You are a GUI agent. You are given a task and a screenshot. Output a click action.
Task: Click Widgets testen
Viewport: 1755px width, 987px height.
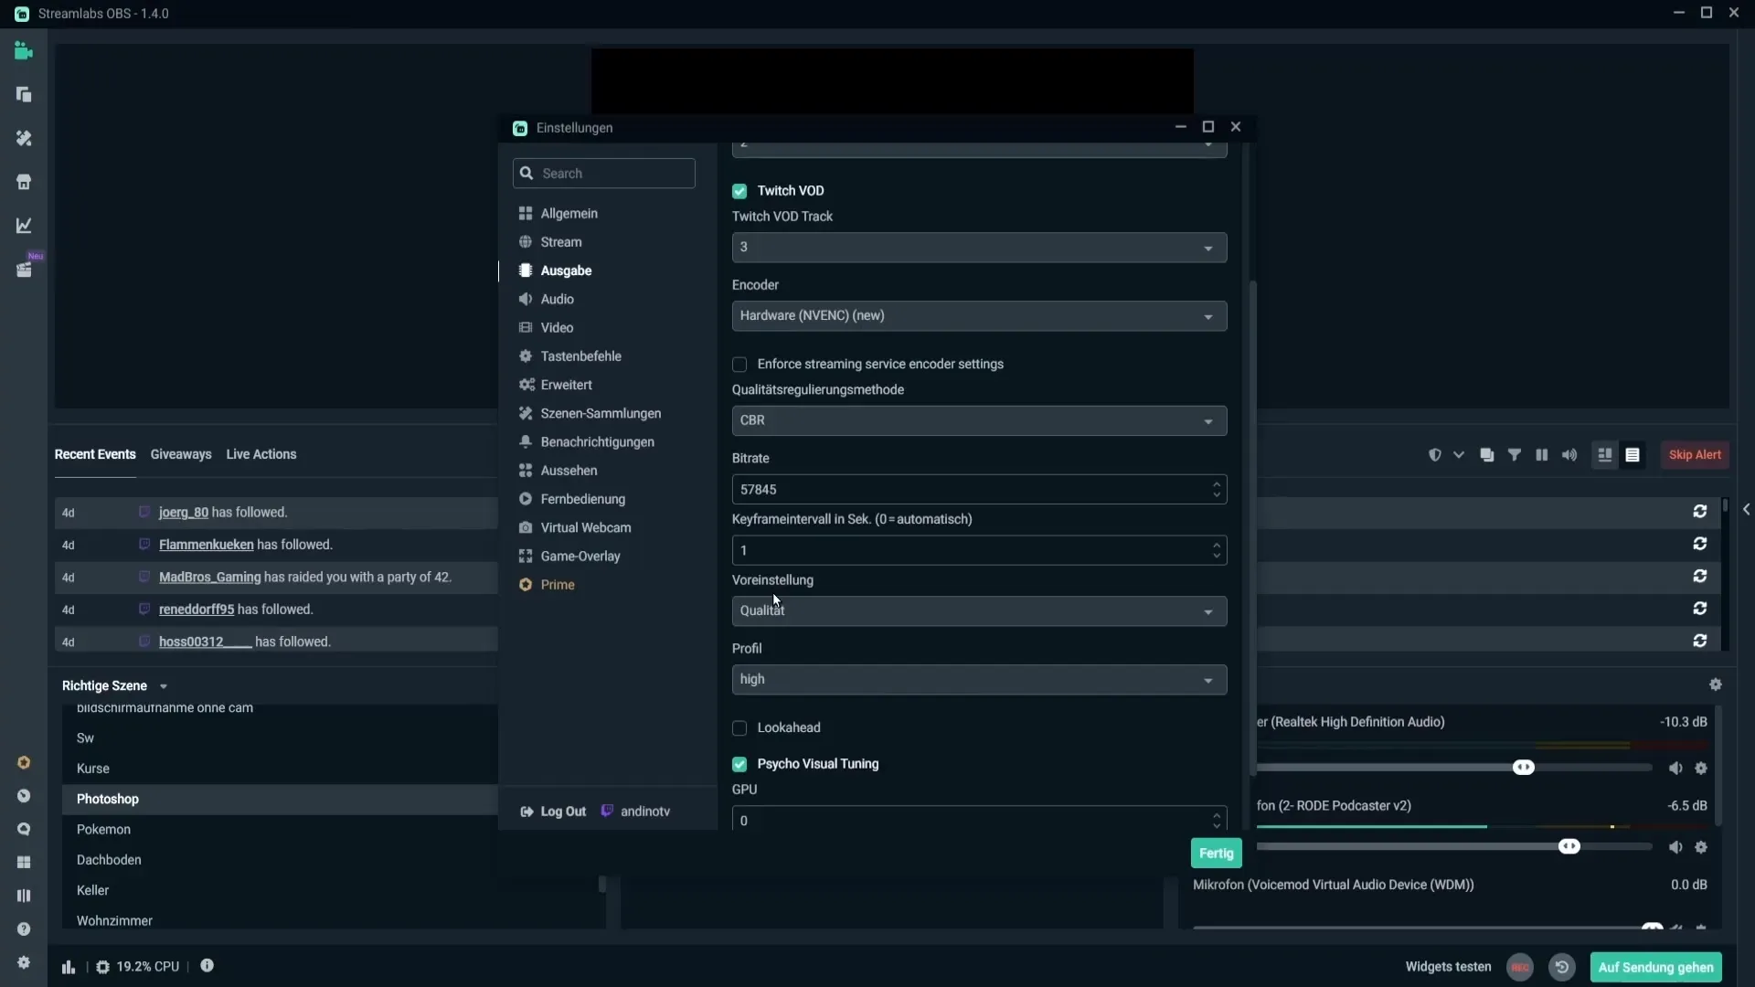(x=1448, y=967)
